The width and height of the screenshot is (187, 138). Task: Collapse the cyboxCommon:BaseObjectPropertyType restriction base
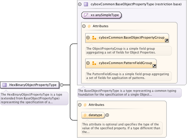(x=80, y=4)
